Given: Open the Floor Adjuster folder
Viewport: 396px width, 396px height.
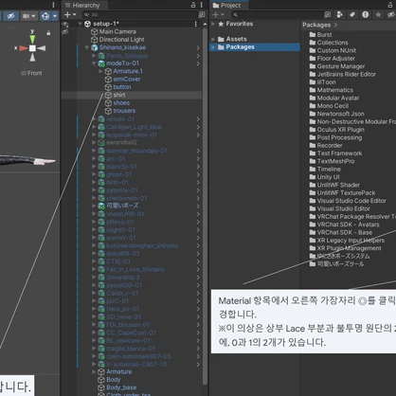Looking at the screenshot, I should pyautogui.click(x=332, y=59).
